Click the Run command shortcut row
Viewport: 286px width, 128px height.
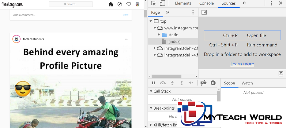242,45
